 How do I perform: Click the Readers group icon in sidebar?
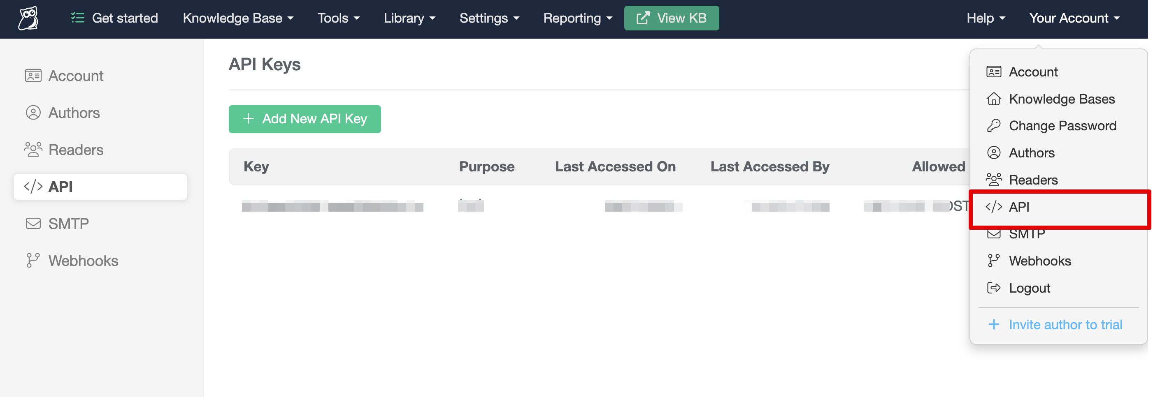33,150
